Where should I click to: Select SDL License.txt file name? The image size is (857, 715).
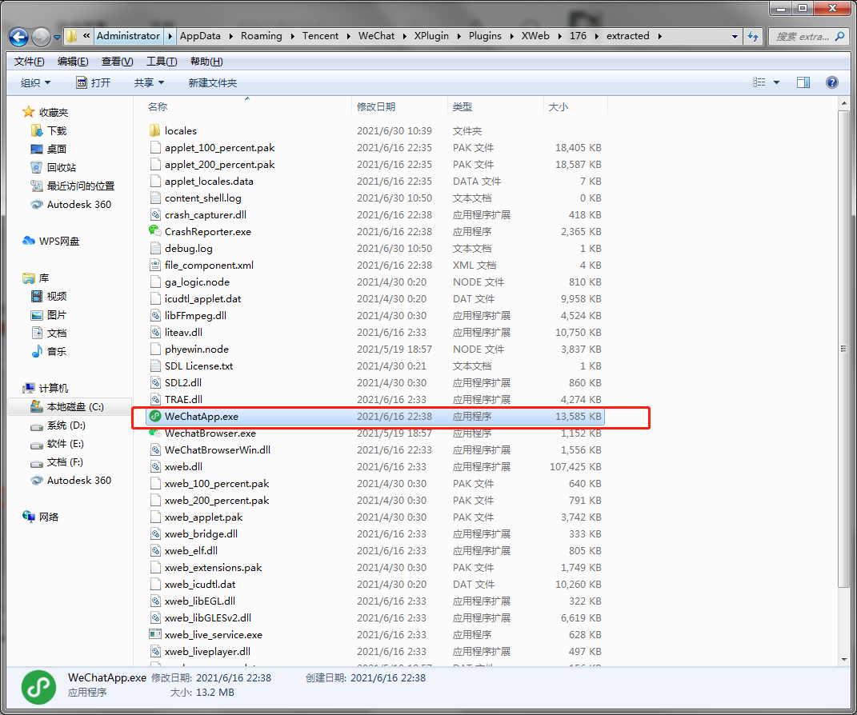tap(199, 366)
